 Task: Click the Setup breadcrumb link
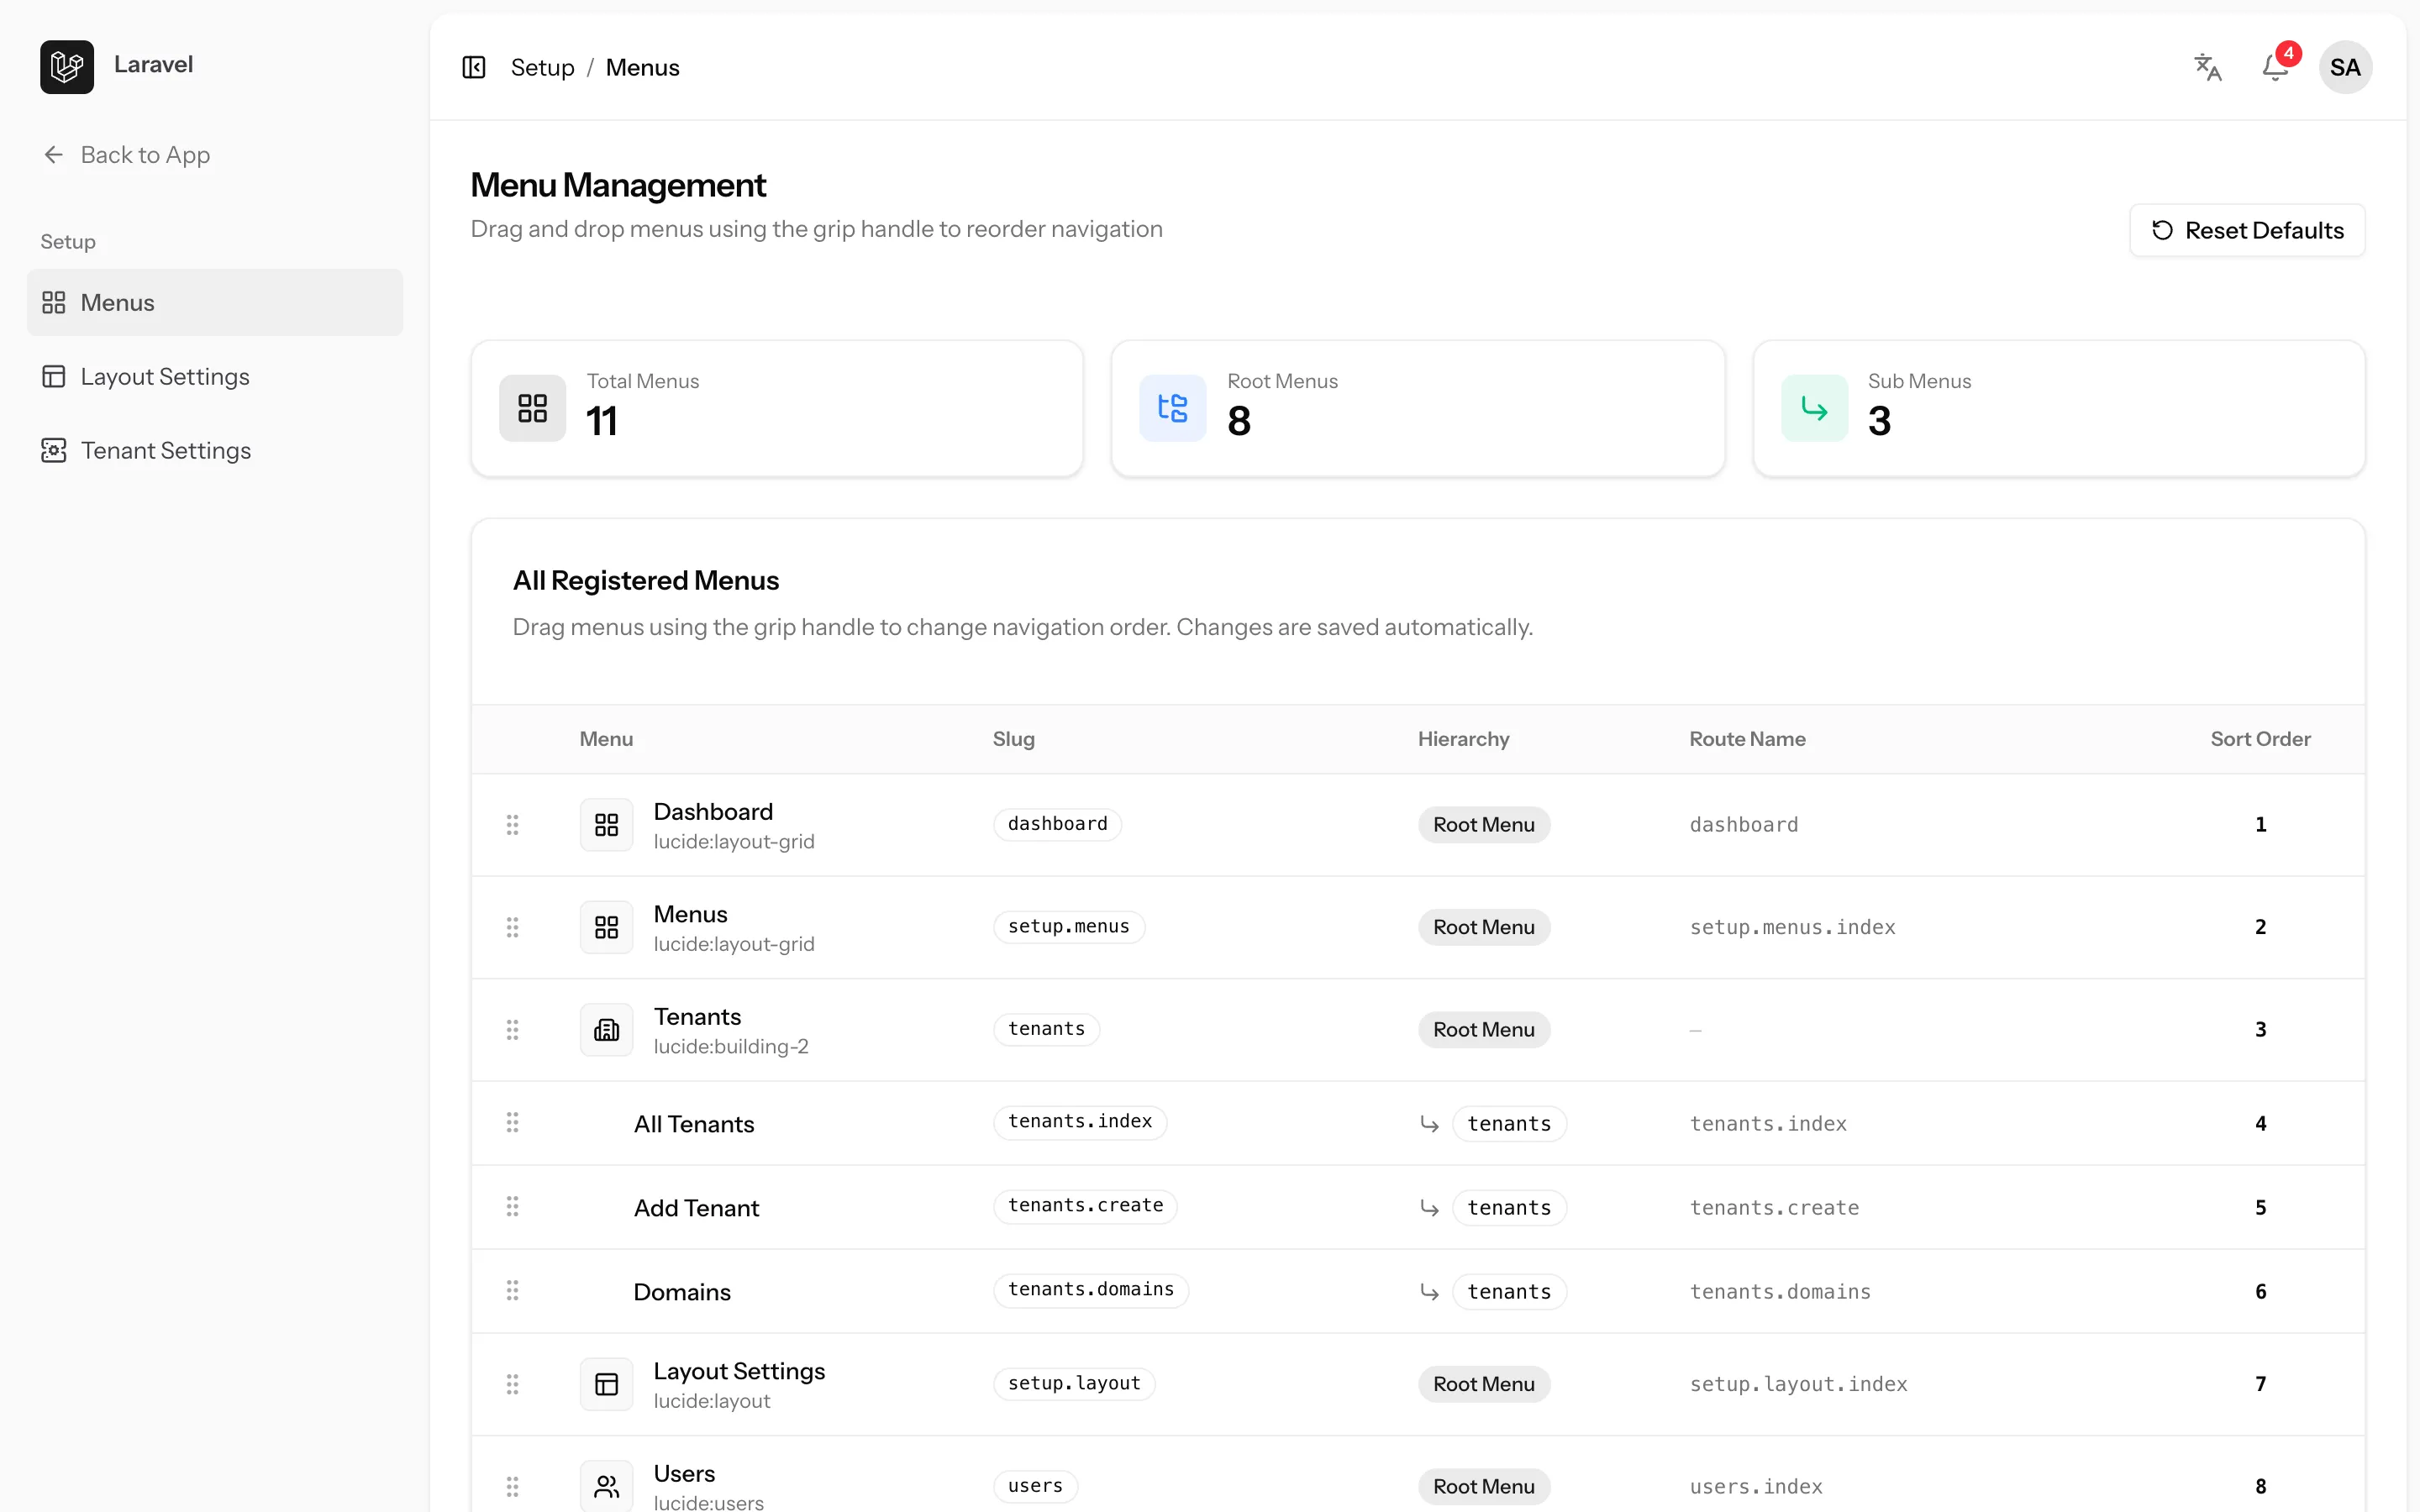click(542, 67)
